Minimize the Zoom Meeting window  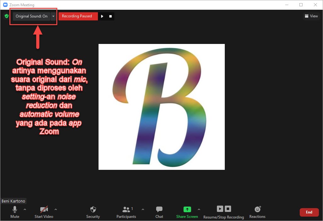coord(287,5)
